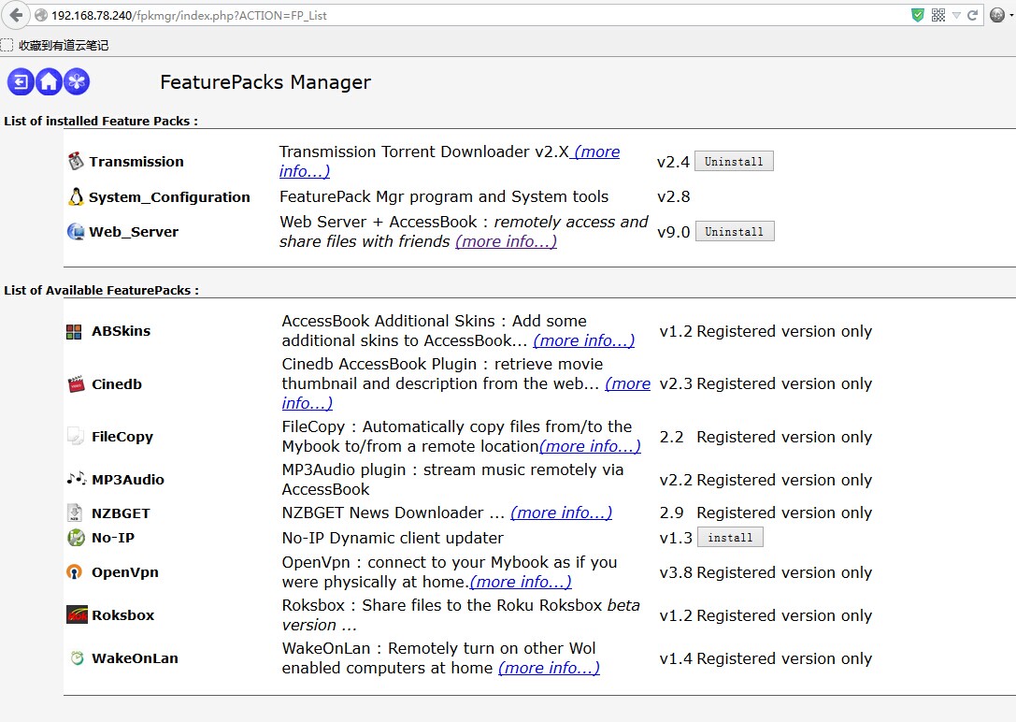Select the WakeOnLan name label
Screen dimensions: 1016x722
[135, 658]
